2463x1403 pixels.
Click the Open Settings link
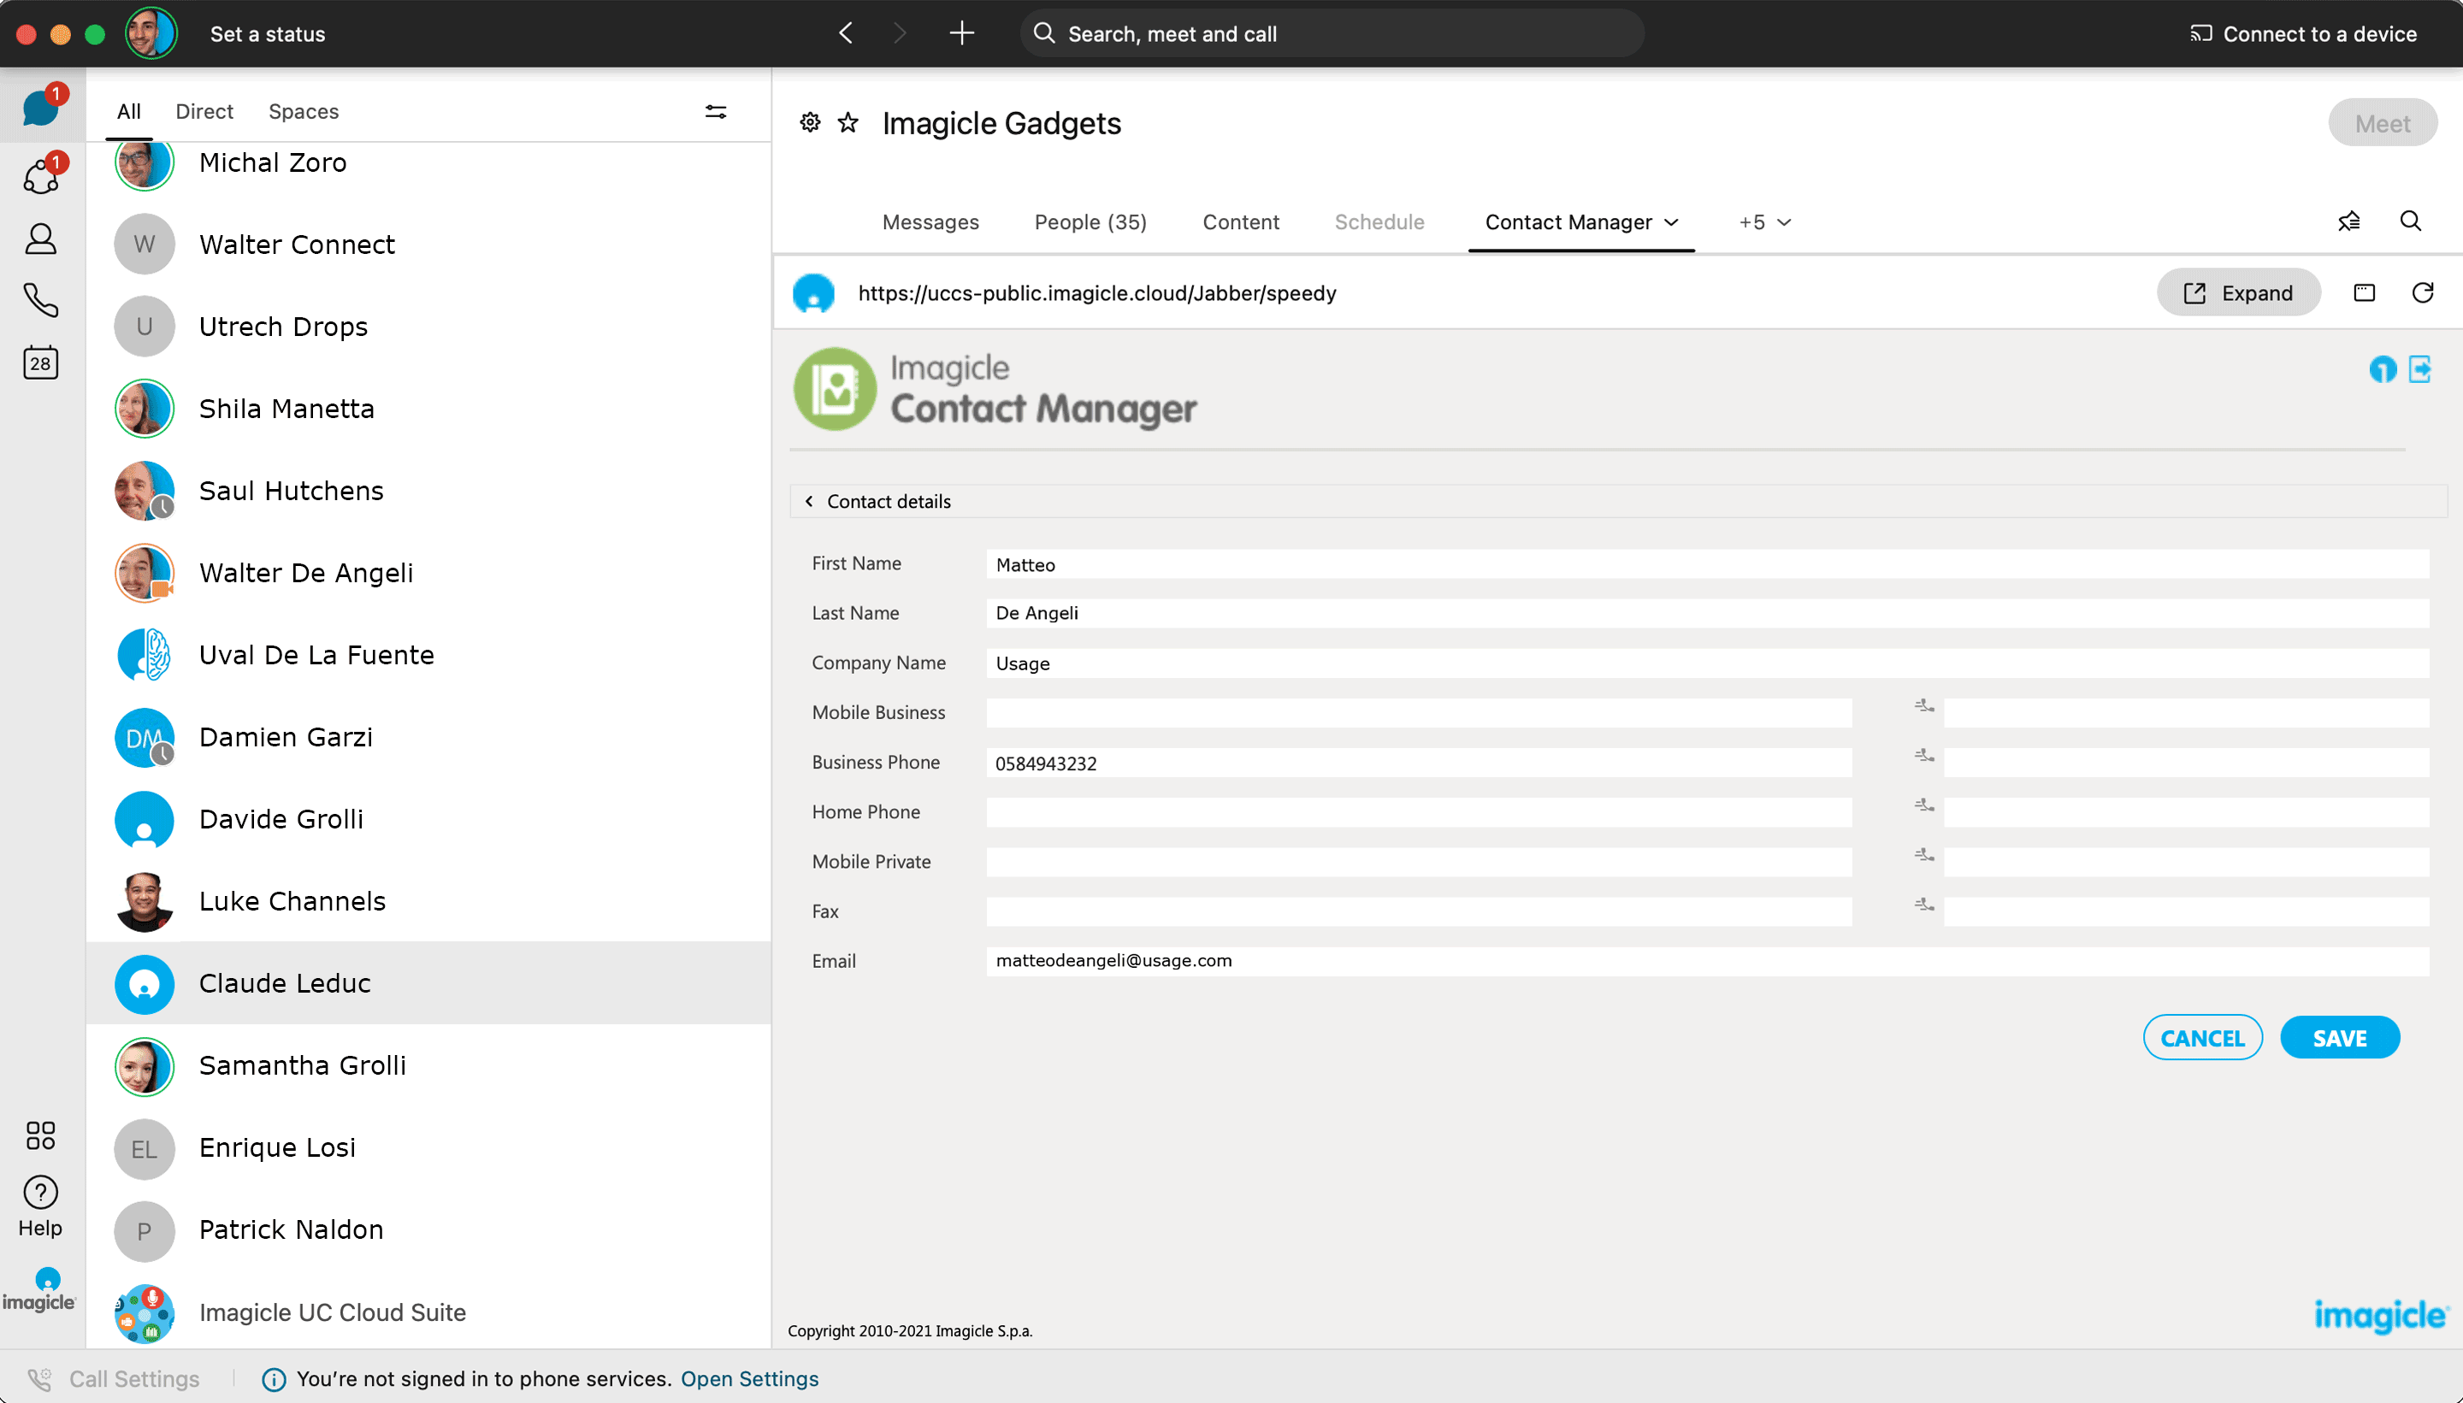(x=748, y=1379)
